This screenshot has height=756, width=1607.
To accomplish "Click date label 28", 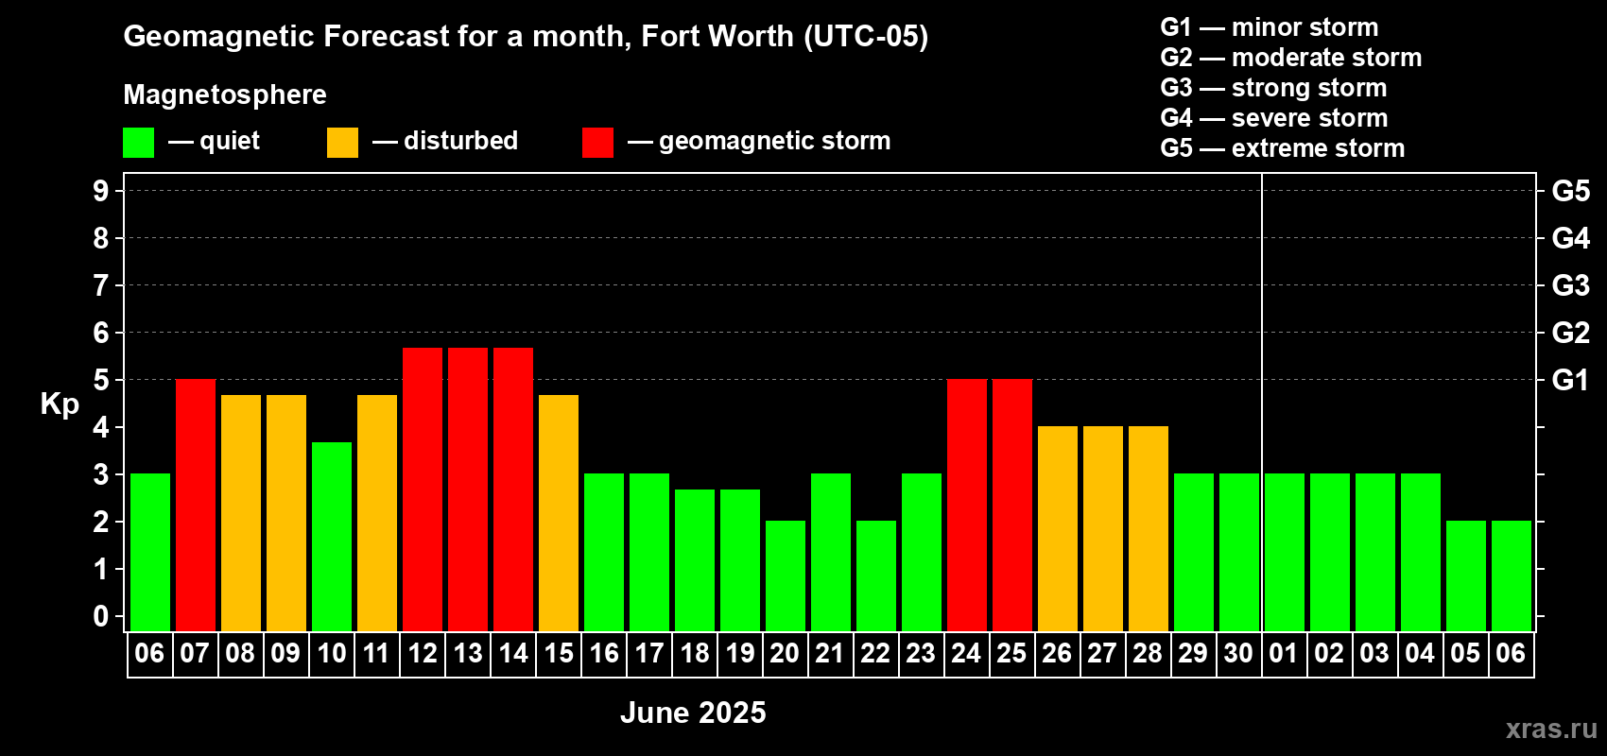I will coord(1148,653).
